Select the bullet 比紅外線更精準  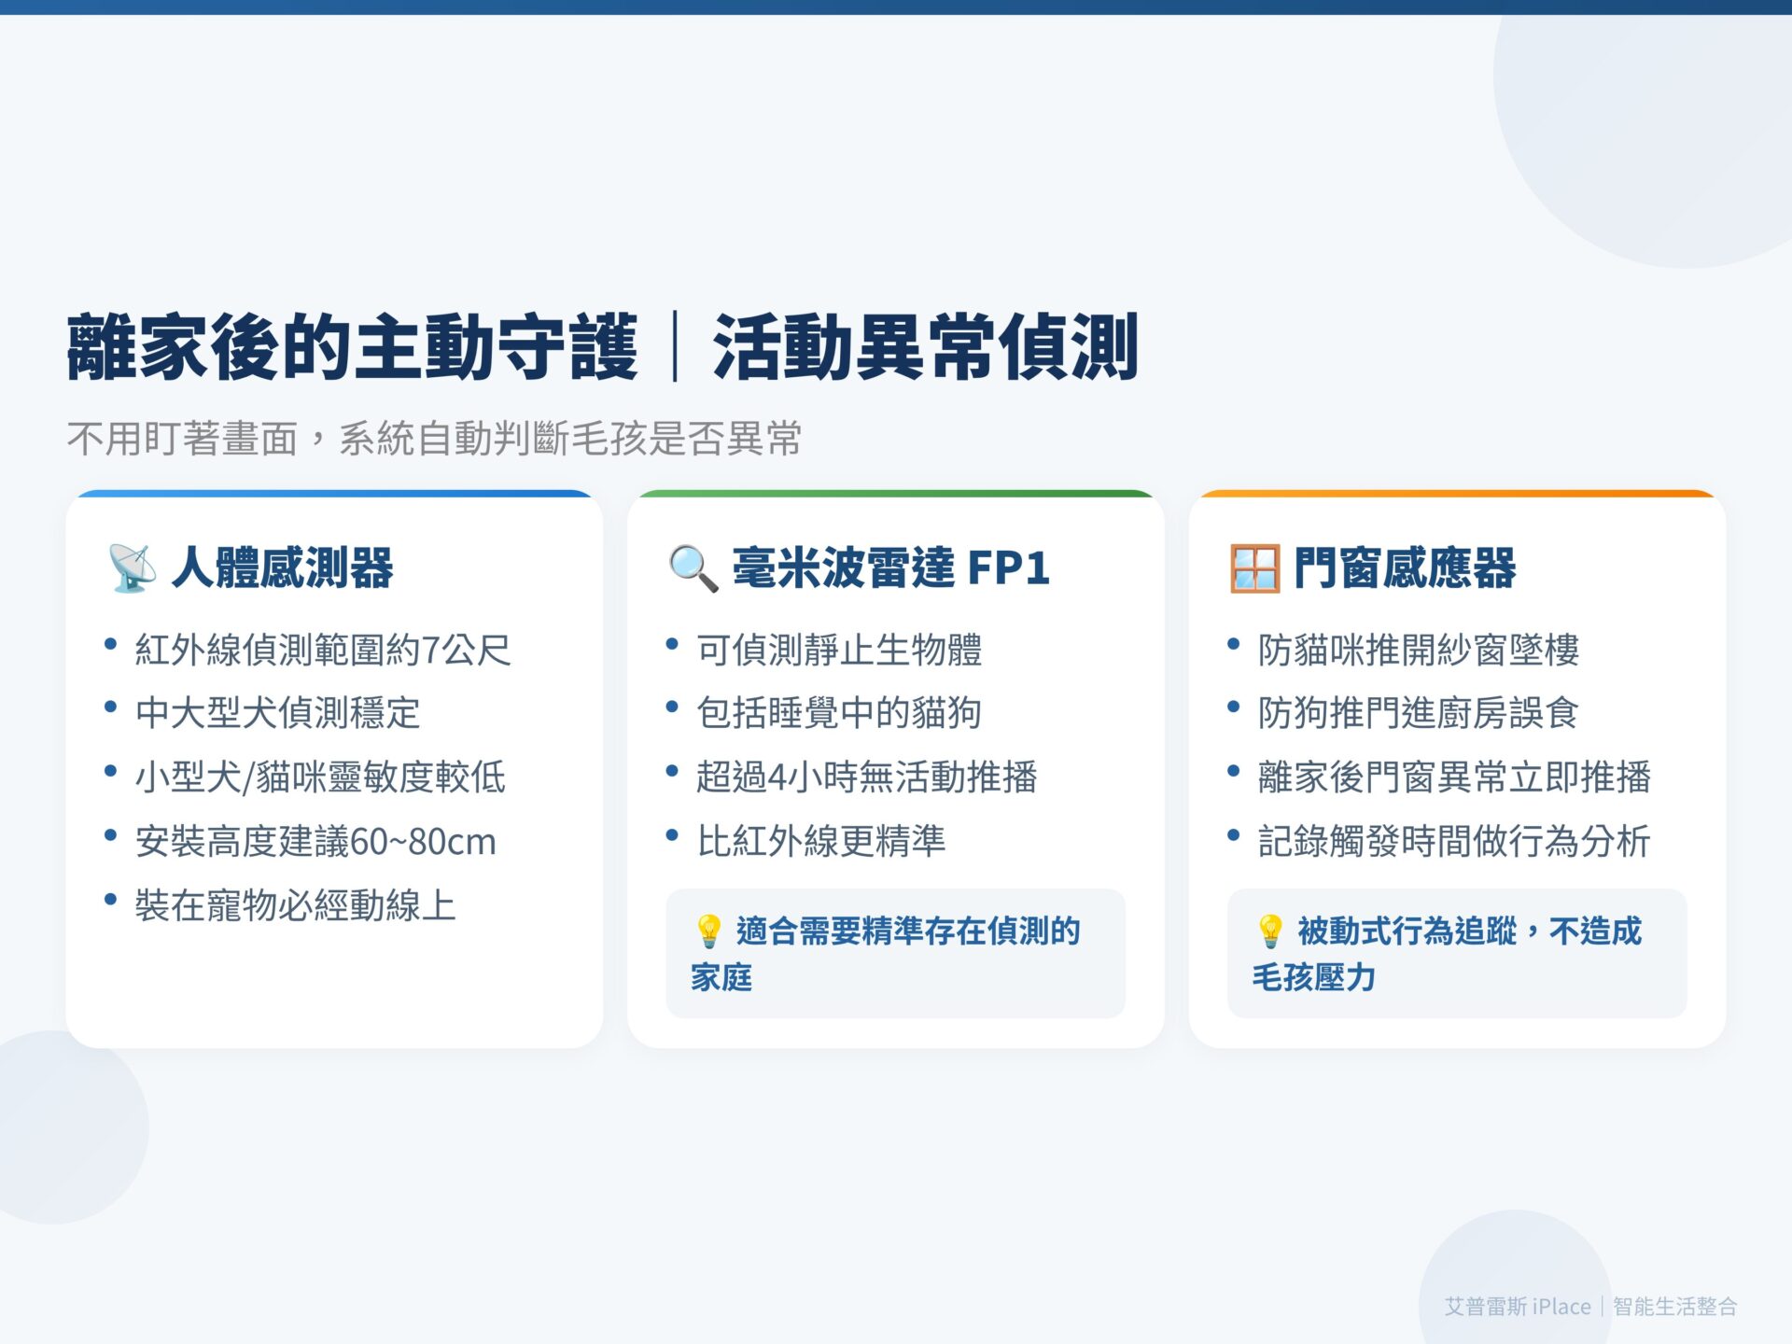click(821, 841)
